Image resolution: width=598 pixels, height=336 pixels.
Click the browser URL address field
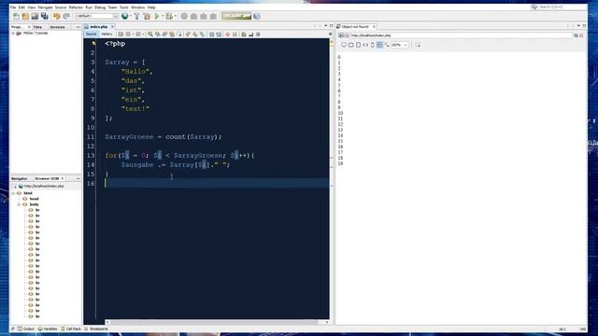click(x=461, y=35)
